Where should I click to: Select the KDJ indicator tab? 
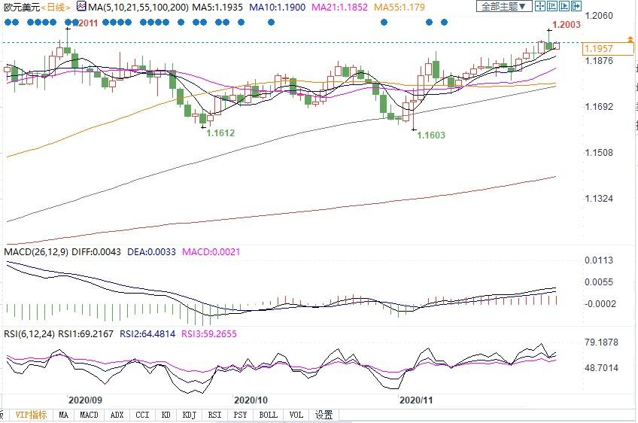coord(189,415)
